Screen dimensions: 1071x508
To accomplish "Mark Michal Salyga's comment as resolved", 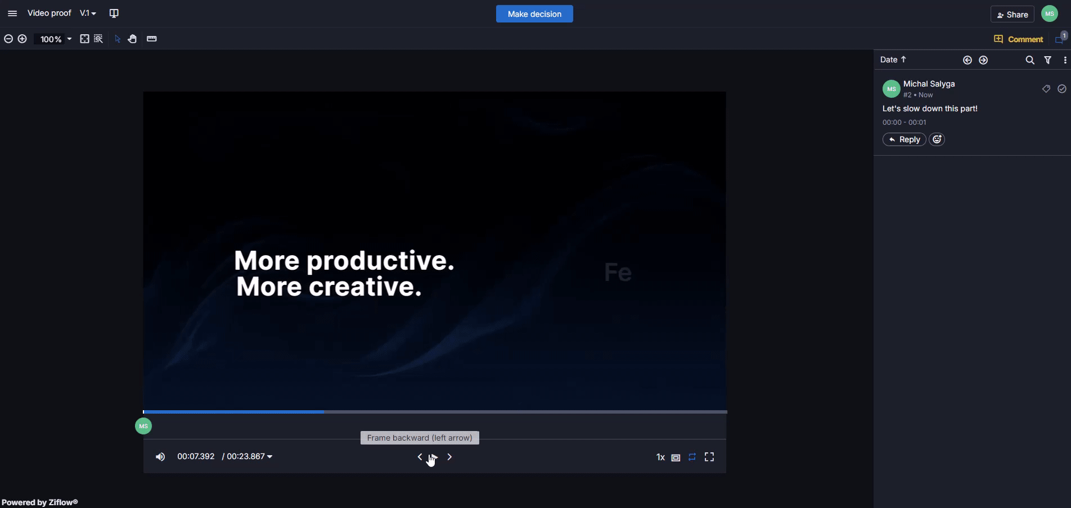I will tap(1061, 89).
